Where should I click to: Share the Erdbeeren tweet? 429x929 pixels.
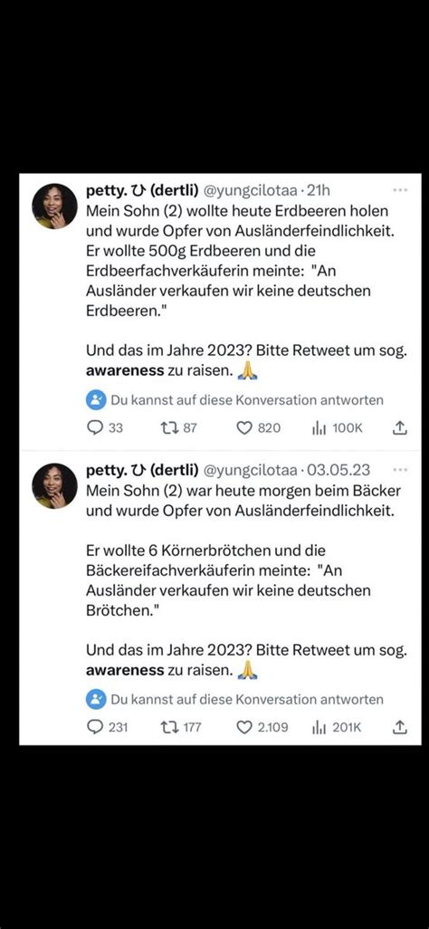[x=400, y=427]
